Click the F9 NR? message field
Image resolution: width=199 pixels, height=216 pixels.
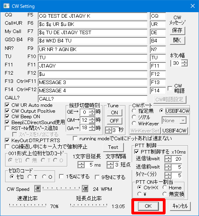tap(92, 49)
